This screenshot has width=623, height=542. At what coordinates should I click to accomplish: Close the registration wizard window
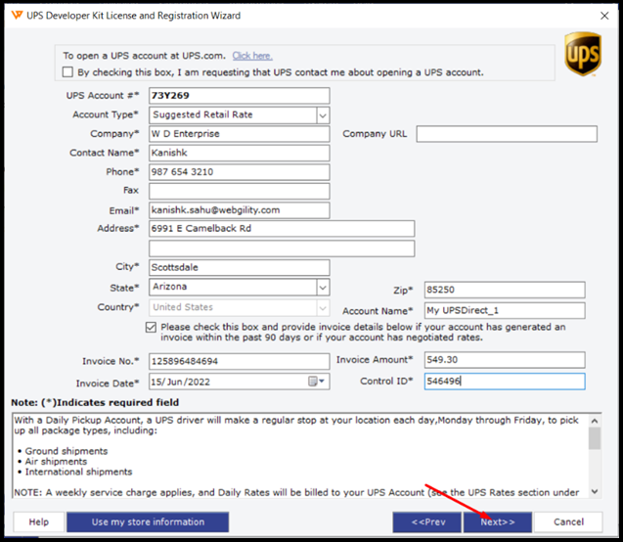click(604, 16)
